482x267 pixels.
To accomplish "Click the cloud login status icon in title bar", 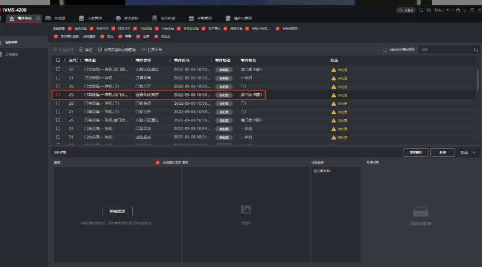I will click(407, 10).
